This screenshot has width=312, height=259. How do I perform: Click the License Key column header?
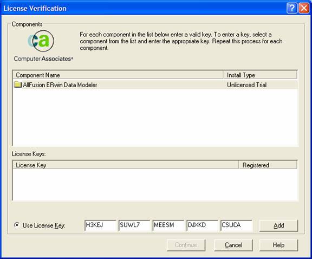pyautogui.click(x=126, y=165)
